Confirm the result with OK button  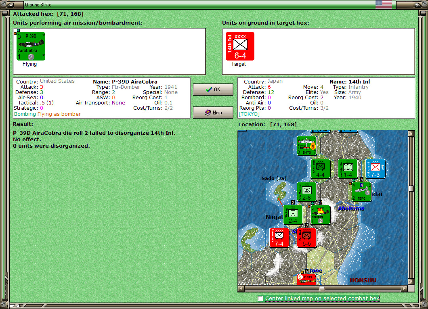click(x=213, y=90)
